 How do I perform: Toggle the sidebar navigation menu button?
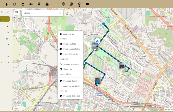(17, 12)
